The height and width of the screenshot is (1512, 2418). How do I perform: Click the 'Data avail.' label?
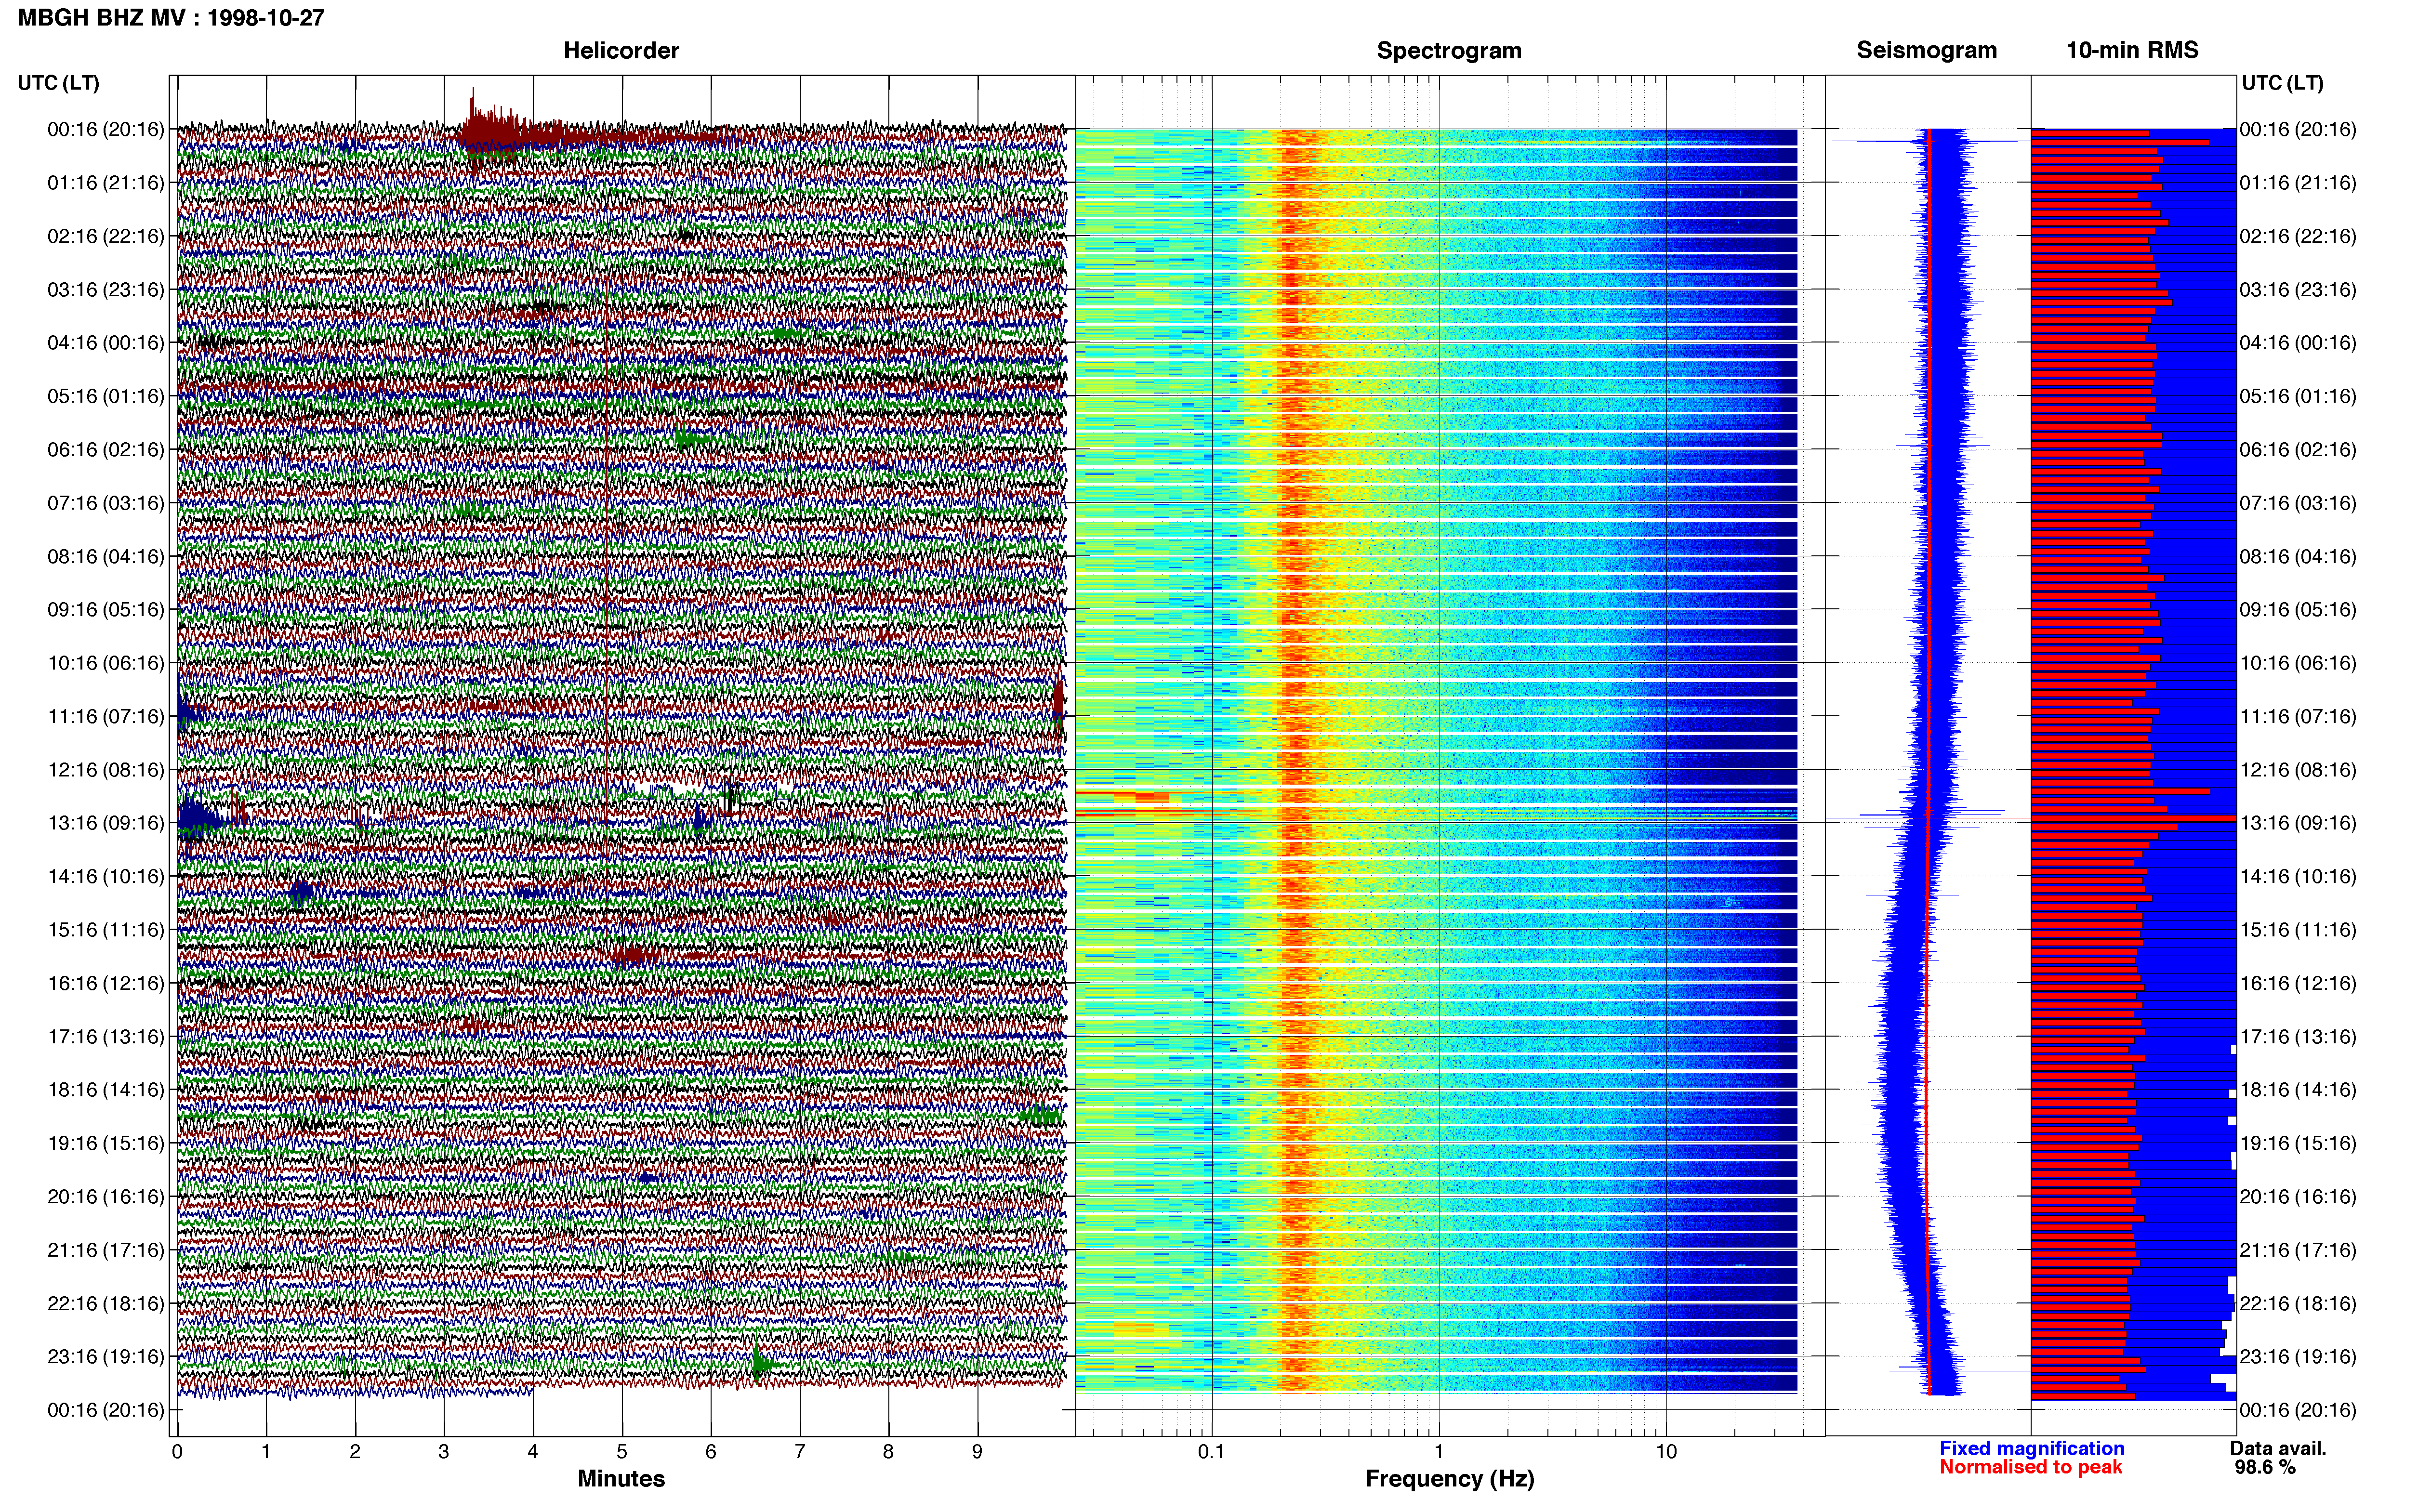(2278, 1449)
